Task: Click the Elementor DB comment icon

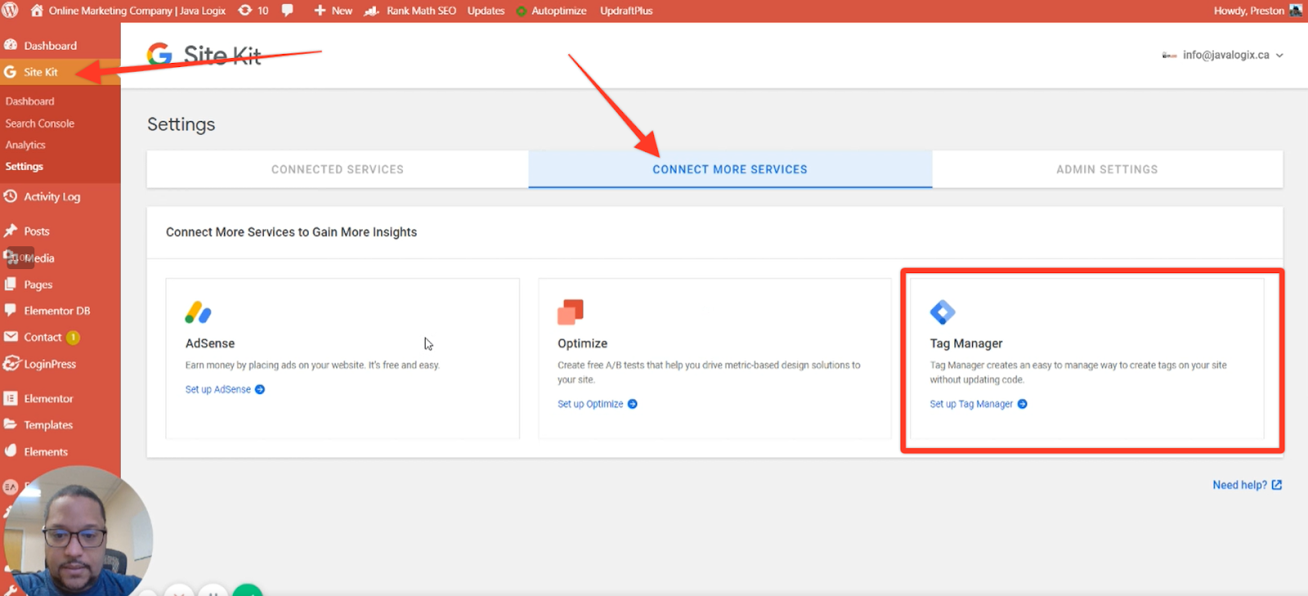Action: (11, 310)
